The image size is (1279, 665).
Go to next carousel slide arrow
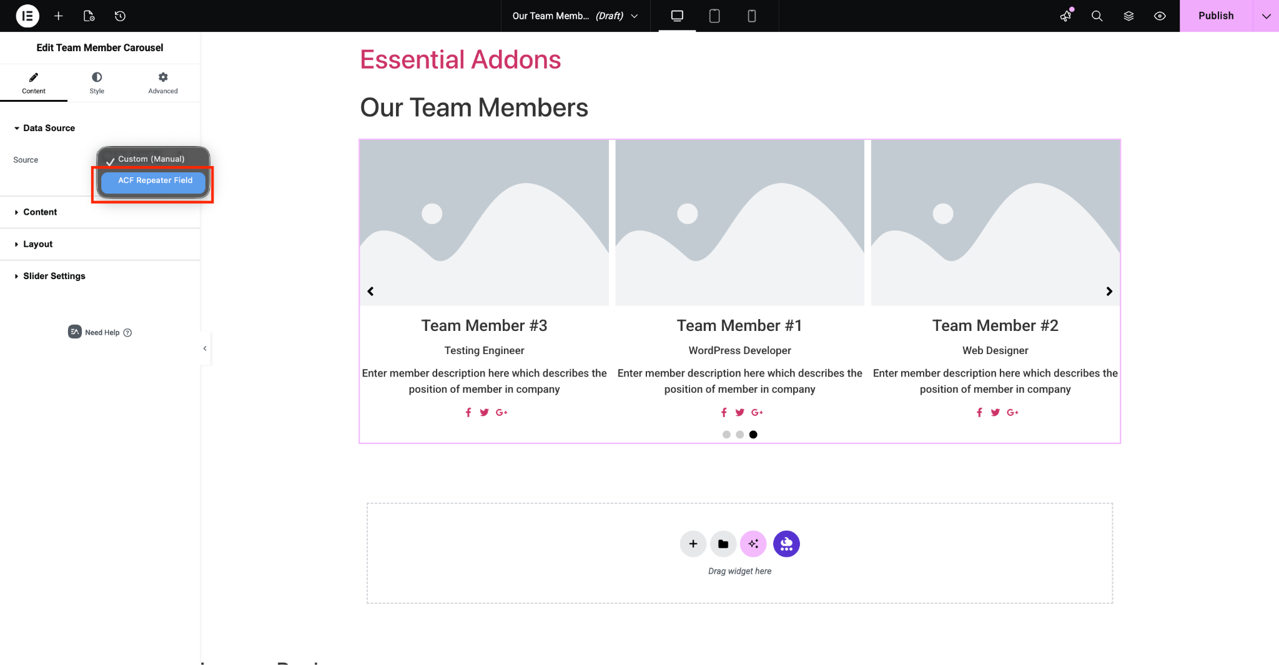[1109, 291]
